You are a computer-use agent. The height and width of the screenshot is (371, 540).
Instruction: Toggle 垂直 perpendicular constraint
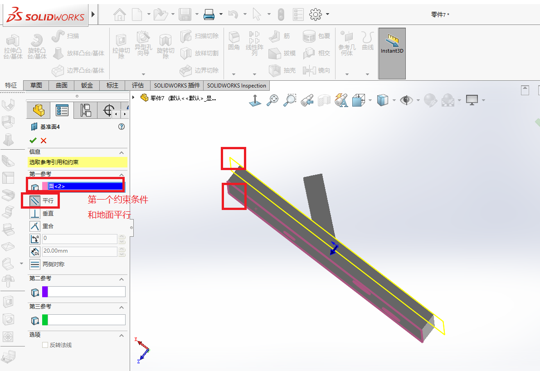click(35, 214)
